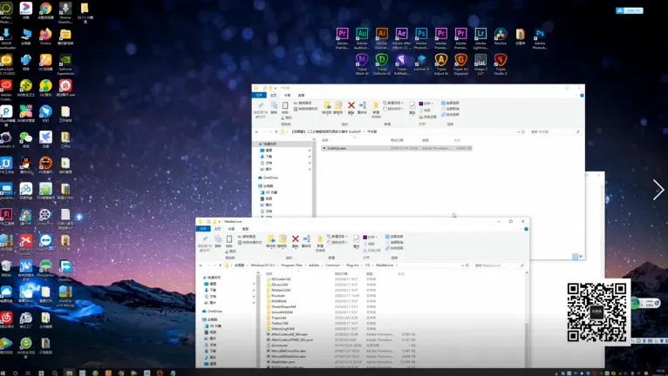This screenshot has height=376, width=668.
Task: Select Topaz A.I. Gigapixel shortcut
Action: 460,64
